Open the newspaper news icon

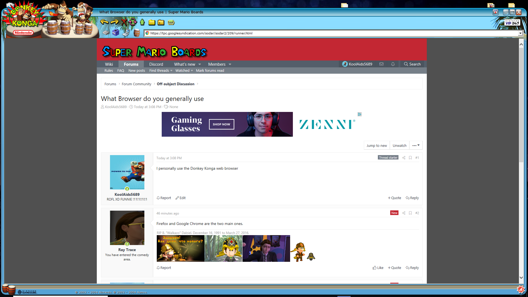point(106,33)
